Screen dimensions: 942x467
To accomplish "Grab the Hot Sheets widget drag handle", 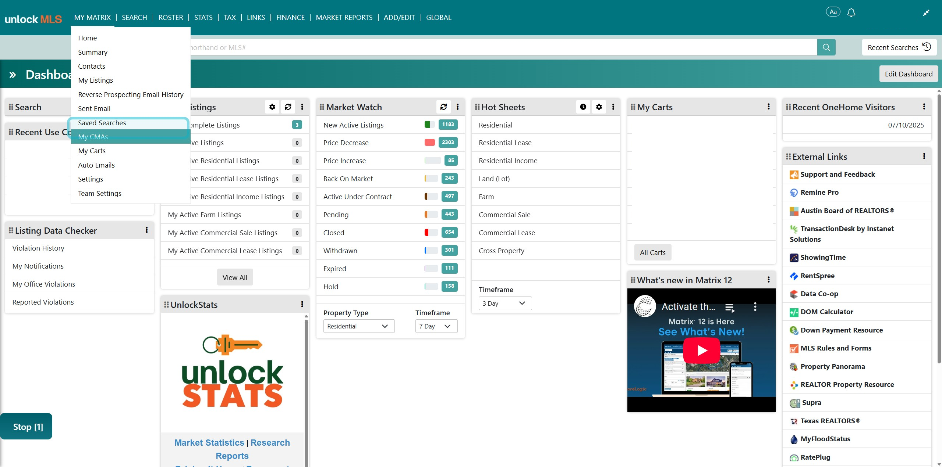I will pyautogui.click(x=477, y=107).
